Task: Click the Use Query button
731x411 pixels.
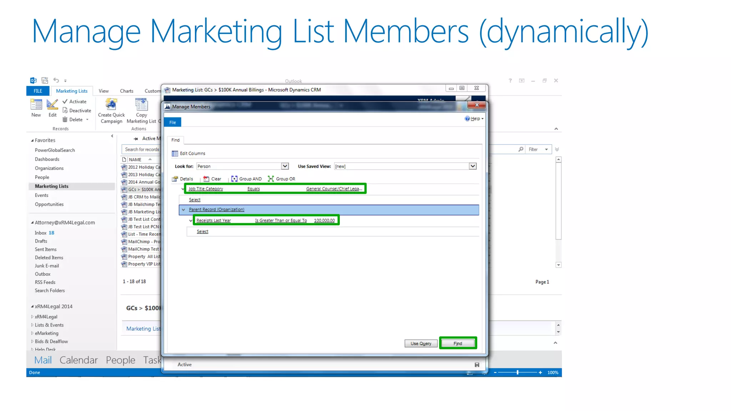Action: pos(421,344)
